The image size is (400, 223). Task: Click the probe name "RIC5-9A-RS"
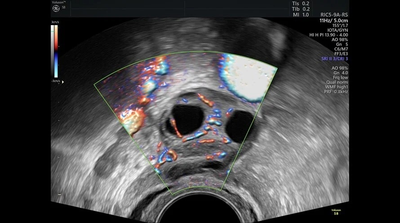point(334,15)
